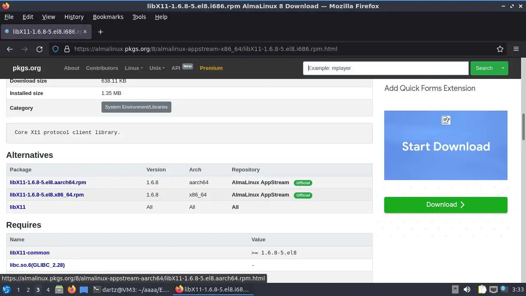
Task: Expand the Linux dropdown in pkgs.org navbar
Action: point(134,68)
